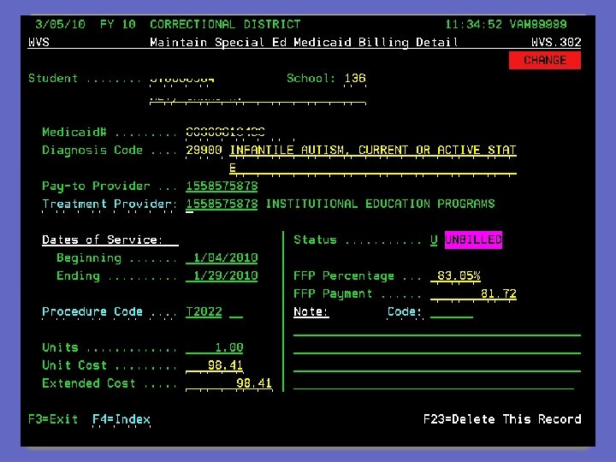Screen dimensions: 616x462
Task: Edit the Diagnosis Code 29900 field
Action: point(204,150)
